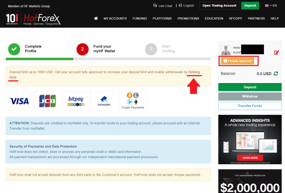Select the bitwallet payment method
This screenshot has width=285, height=193.
(x=104, y=101)
